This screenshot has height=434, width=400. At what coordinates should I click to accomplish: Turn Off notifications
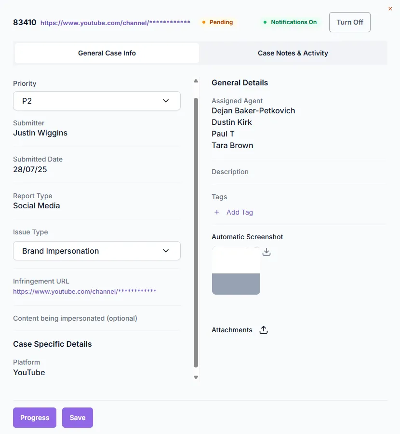pos(350,22)
